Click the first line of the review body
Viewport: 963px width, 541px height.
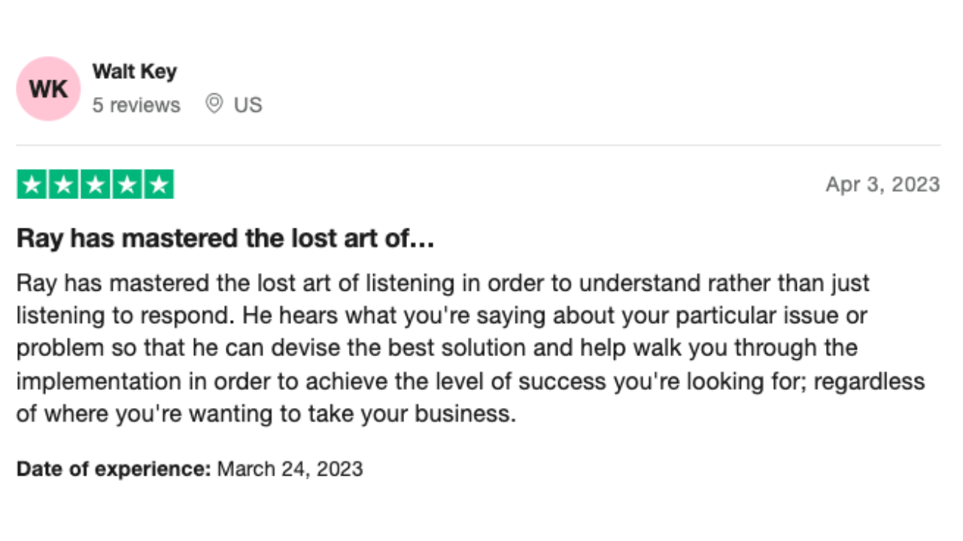(x=443, y=283)
